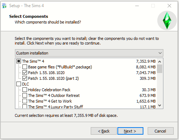Screen dimensions: 179x140
Task: Minimize the Setup window
Action: pos(137,6)
